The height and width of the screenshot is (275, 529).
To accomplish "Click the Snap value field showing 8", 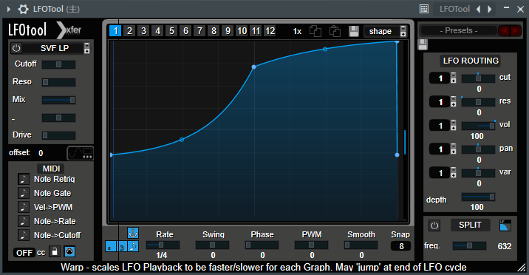I will coord(400,246).
